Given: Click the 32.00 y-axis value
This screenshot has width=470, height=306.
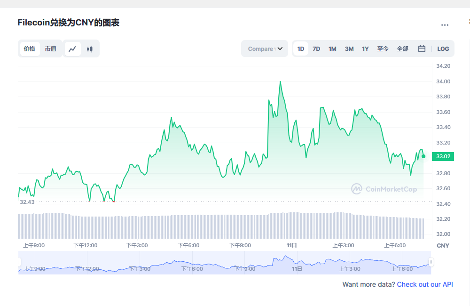Looking at the screenshot, I should click(443, 234).
